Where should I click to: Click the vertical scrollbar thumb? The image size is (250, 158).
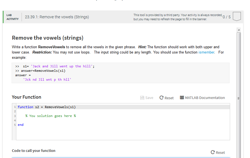point(239,96)
